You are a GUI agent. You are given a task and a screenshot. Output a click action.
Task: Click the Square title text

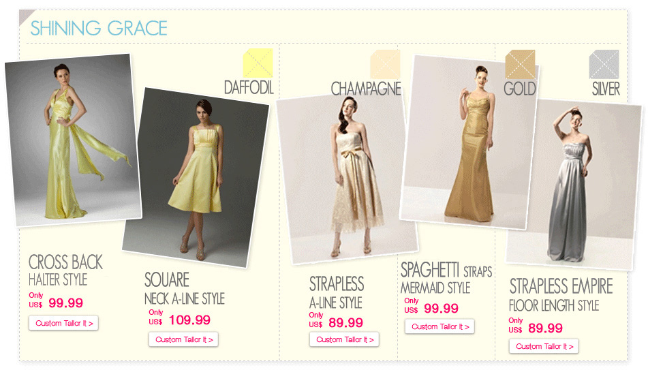click(x=166, y=280)
